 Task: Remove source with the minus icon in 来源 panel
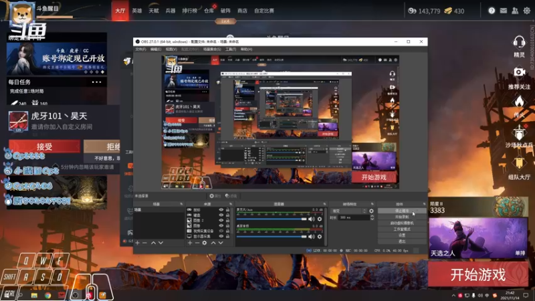point(197,243)
